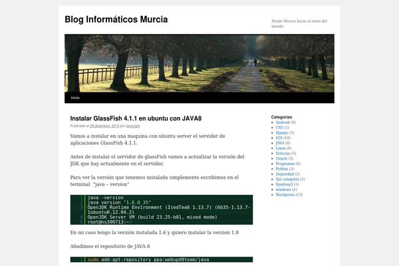This screenshot has width=399, height=266.
Task: Browse the Django category
Action: 282,132
